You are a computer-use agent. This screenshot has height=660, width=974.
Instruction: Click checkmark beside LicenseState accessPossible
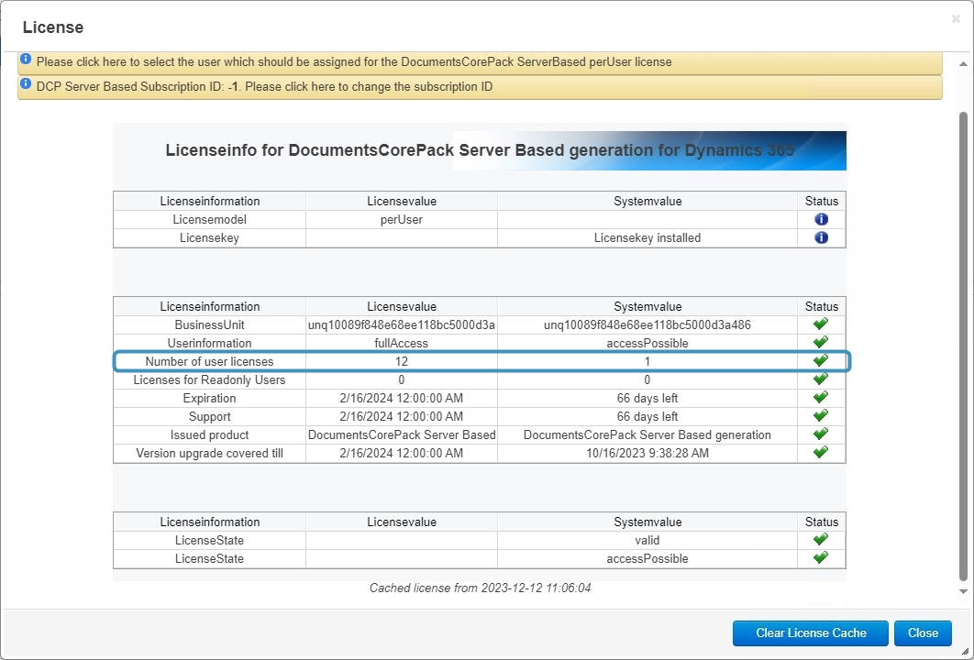[x=821, y=557]
